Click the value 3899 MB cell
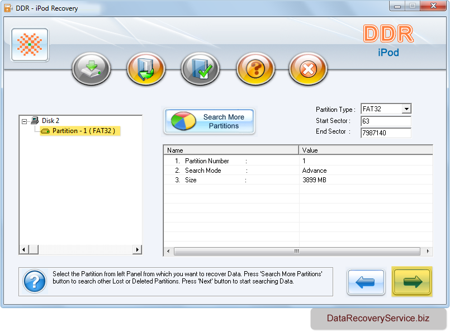450x331 pixels. [x=314, y=180]
